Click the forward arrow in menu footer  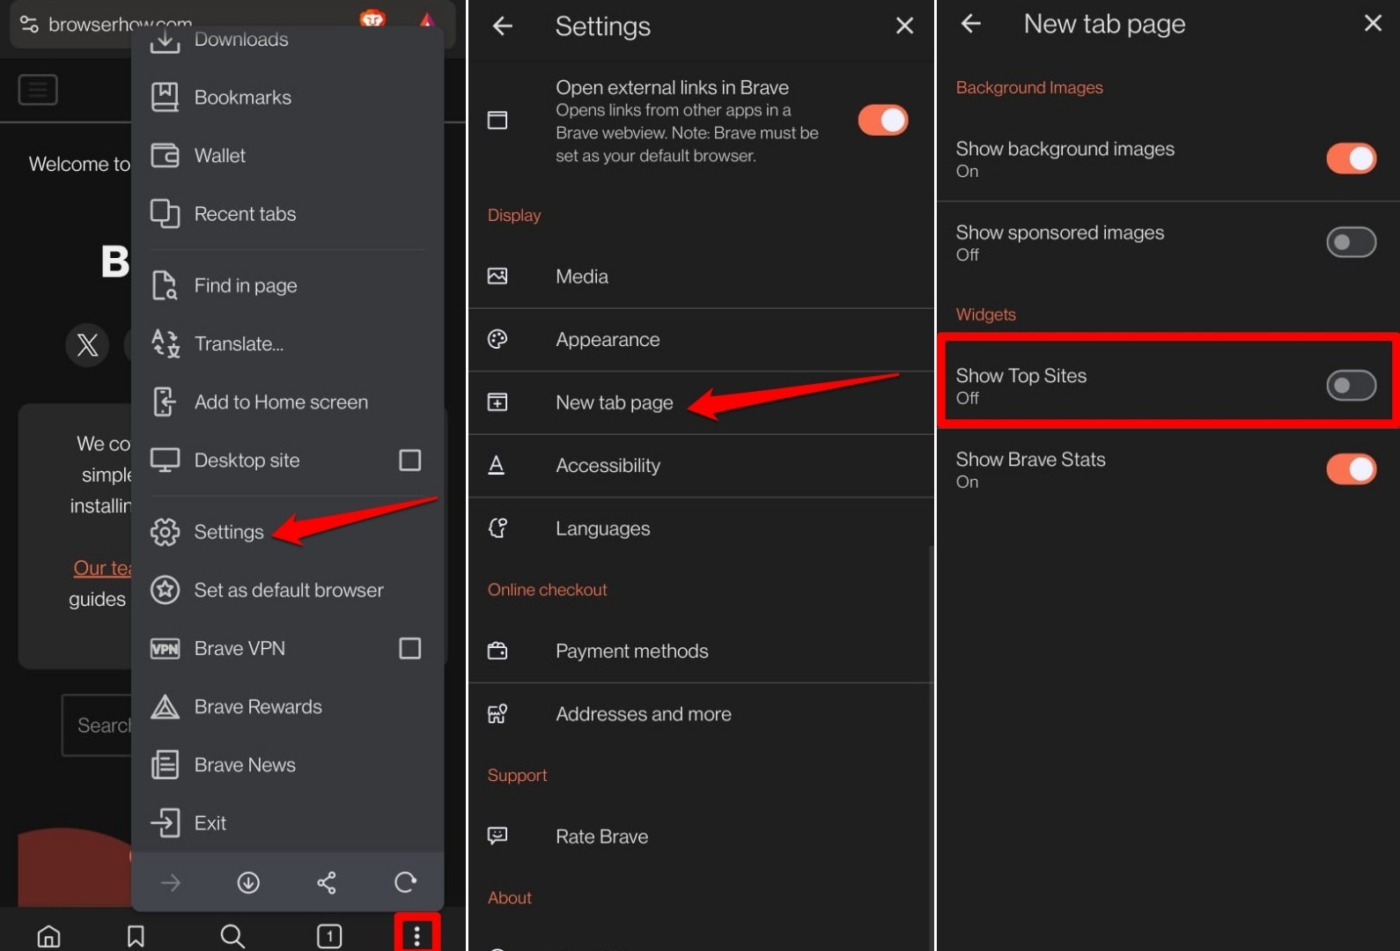coord(171,882)
